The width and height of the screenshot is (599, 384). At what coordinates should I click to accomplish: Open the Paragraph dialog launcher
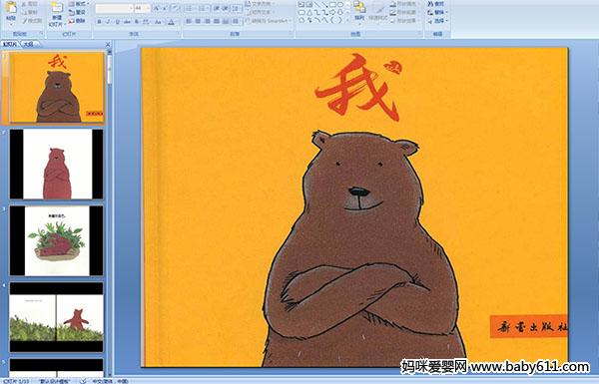[292, 33]
